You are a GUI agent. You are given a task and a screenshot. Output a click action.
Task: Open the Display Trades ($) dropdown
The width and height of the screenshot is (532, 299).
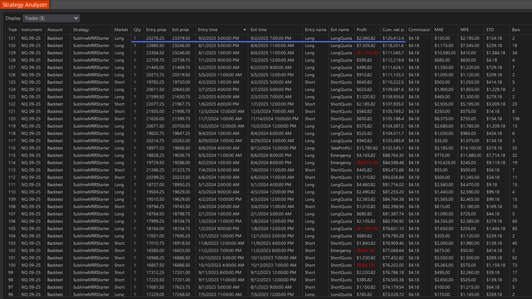[x=51, y=18]
